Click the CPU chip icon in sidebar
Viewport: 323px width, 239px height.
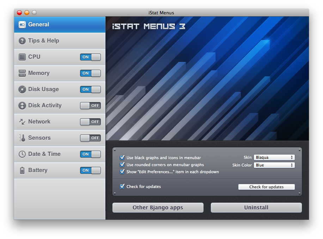[22, 57]
